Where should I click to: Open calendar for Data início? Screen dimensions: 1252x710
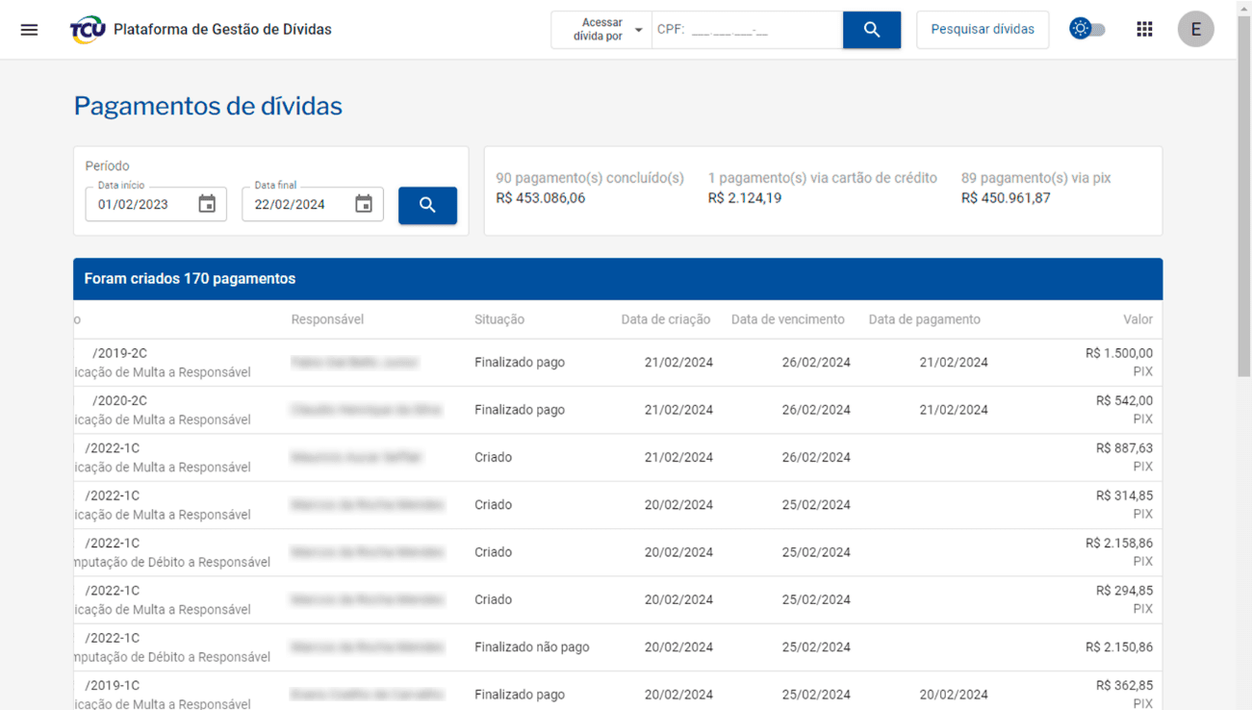(x=207, y=204)
